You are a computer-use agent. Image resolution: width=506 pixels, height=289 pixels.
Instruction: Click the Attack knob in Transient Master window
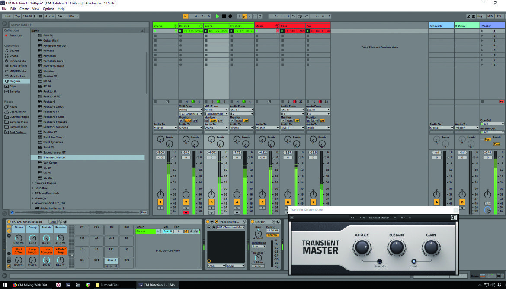pyautogui.click(x=362, y=247)
